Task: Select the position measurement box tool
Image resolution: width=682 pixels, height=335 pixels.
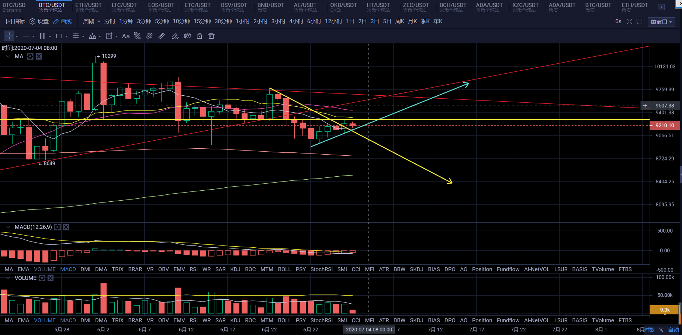Action: (x=109, y=36)
